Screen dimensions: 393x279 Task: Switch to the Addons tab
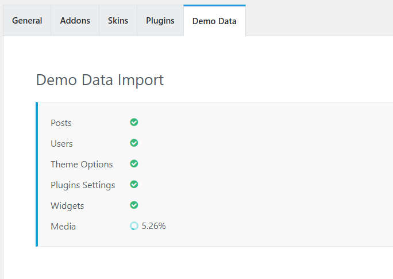pos(75,21)
